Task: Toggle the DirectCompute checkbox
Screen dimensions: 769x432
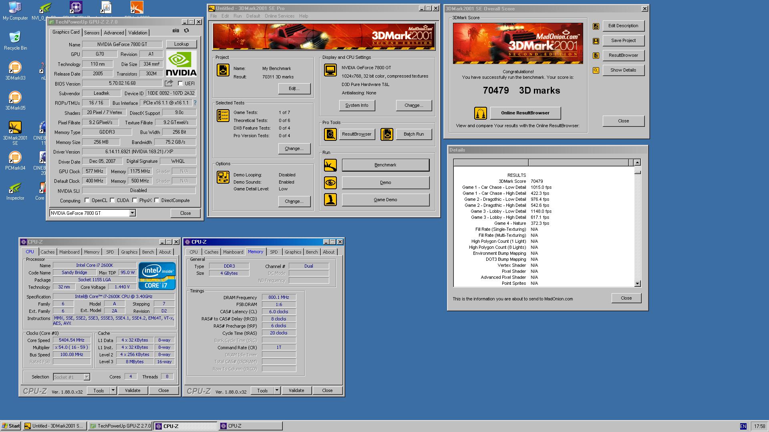Action: coord(157,200)
